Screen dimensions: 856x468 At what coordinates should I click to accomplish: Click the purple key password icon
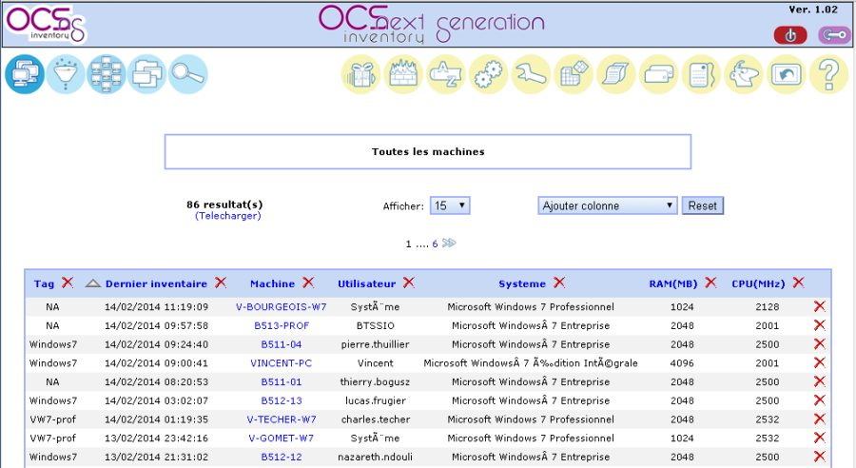[x=834, y=35]
